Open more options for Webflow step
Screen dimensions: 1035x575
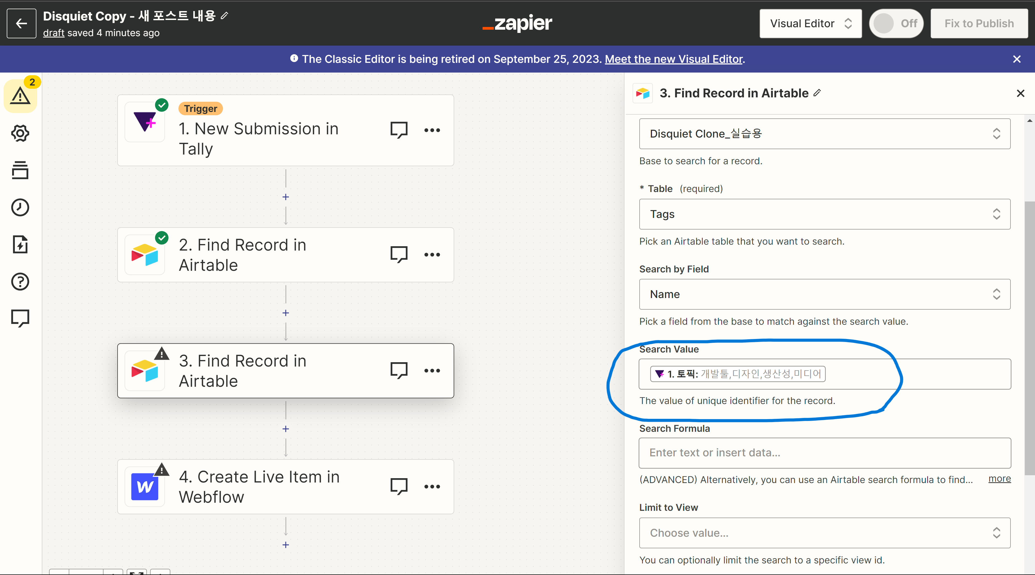(432, 487)
